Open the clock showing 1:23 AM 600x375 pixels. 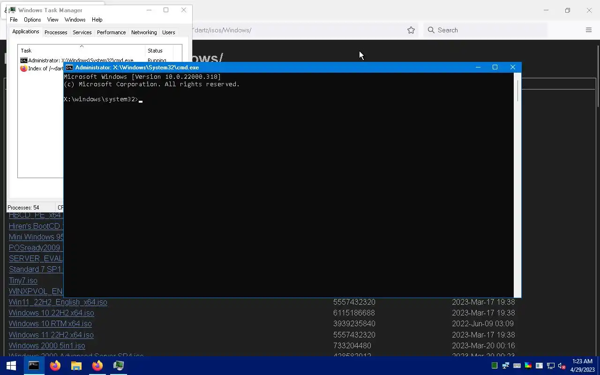pyautogui.click(x=582, y=366)
